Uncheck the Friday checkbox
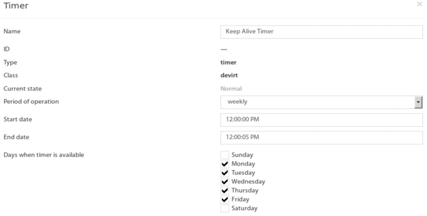Viewport: 427px width, 216px height. coord(225,199)
